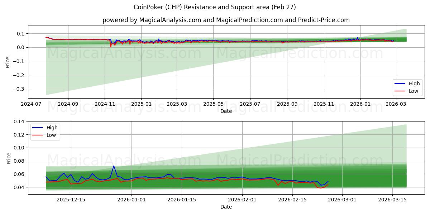The height and width of the screenshot is (215, 430).
Task: Click the '0.0' y-axis label in the top chart
Action: 21,47
